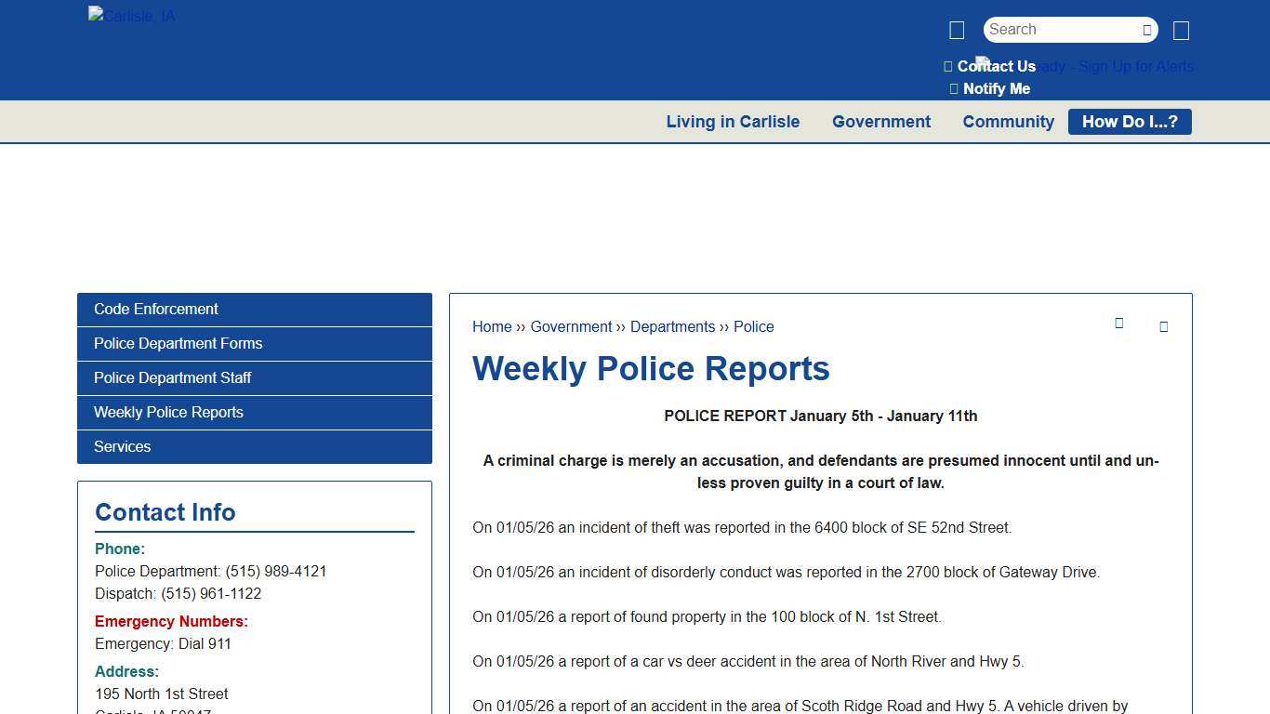Screen dimensions: 1270x714
Task: Click the share icon above the breadcrumb
Action: click(1119, 323)
